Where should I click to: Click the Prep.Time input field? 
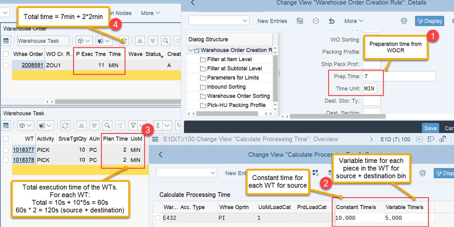pos(399,76)
